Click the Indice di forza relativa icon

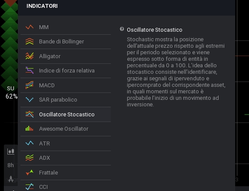[30, 70]
